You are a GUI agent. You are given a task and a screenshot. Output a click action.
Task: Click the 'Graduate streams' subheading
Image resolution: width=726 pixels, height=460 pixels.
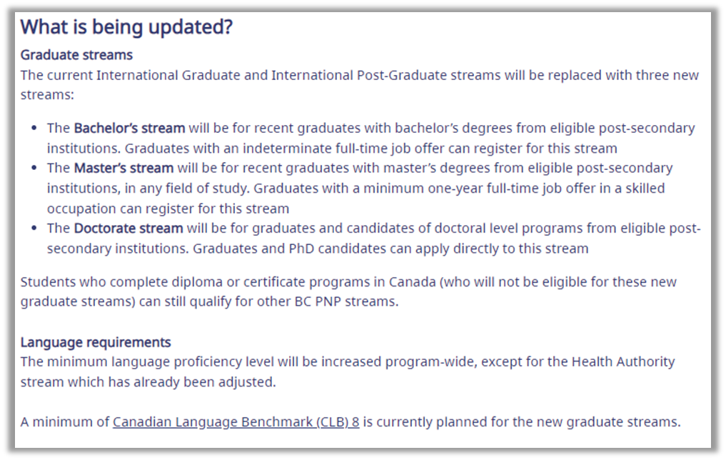pos(76,55)
